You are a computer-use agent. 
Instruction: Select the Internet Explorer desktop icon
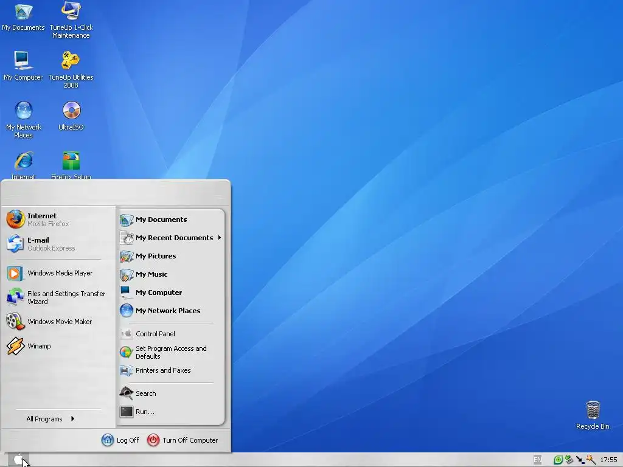24,164
